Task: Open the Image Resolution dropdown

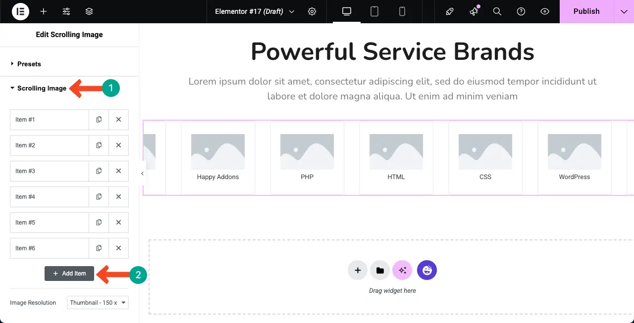Action: click(98, 303)
